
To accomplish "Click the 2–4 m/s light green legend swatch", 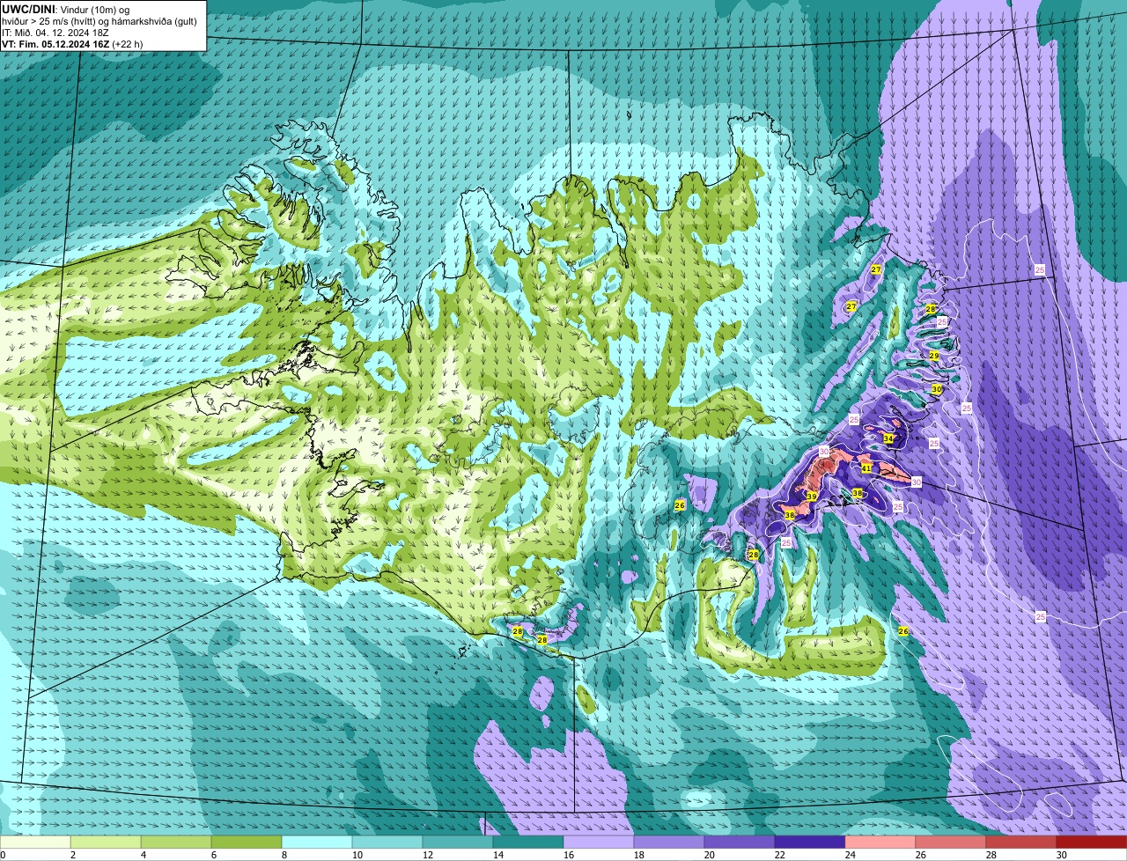I will tap(106, 842).
